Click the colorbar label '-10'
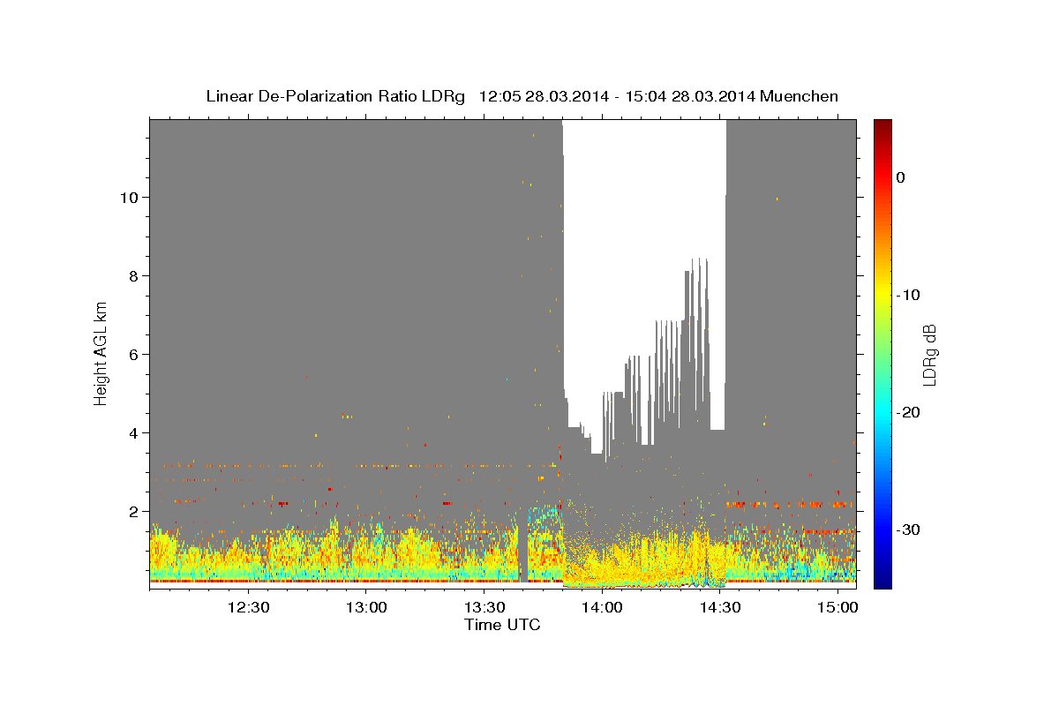Screen dimensions: 1059x706 910,295
